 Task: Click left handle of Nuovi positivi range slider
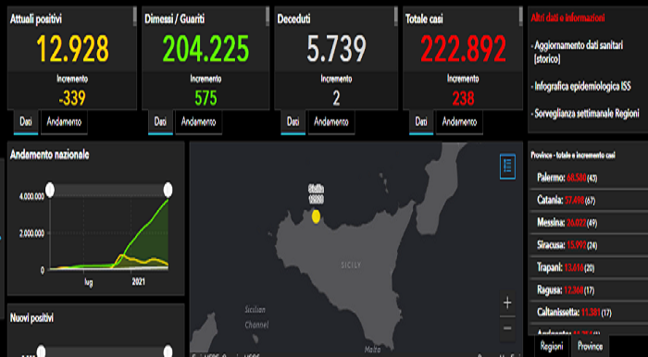click(41, 351)
